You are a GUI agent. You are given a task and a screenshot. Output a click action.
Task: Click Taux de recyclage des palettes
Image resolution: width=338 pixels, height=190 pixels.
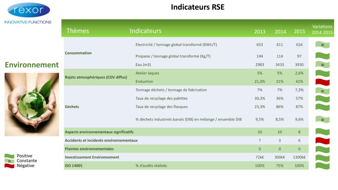point(161,98)
